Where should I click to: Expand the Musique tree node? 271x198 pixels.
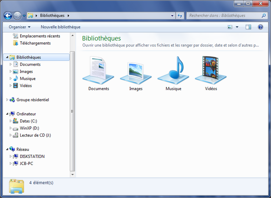tap(11, 78)
